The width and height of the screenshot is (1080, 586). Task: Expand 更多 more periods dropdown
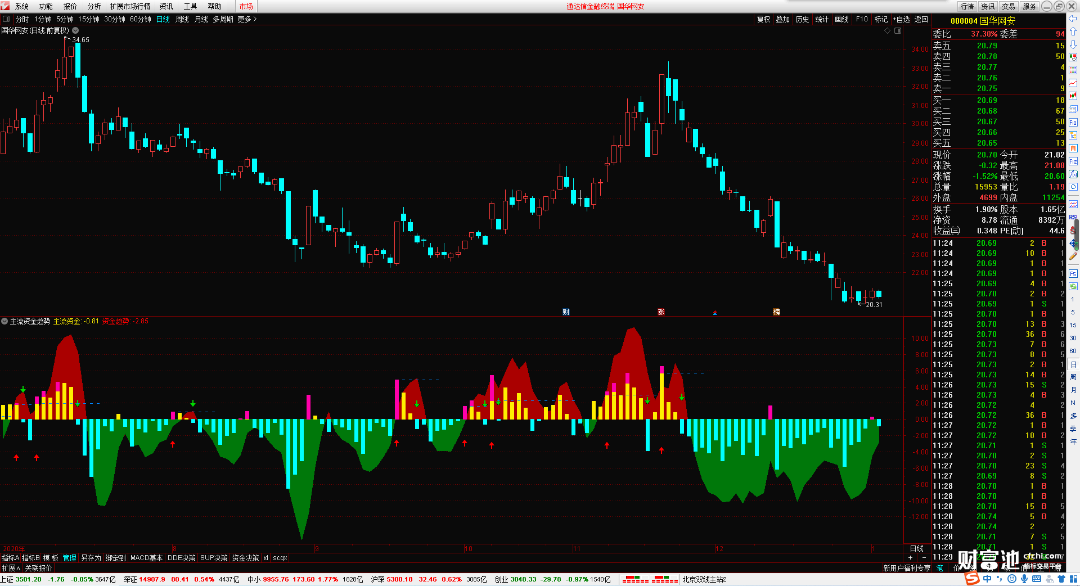(247, 19)
